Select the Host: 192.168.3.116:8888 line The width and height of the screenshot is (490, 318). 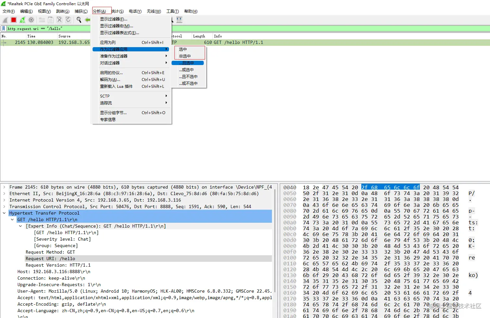[54, 272]
